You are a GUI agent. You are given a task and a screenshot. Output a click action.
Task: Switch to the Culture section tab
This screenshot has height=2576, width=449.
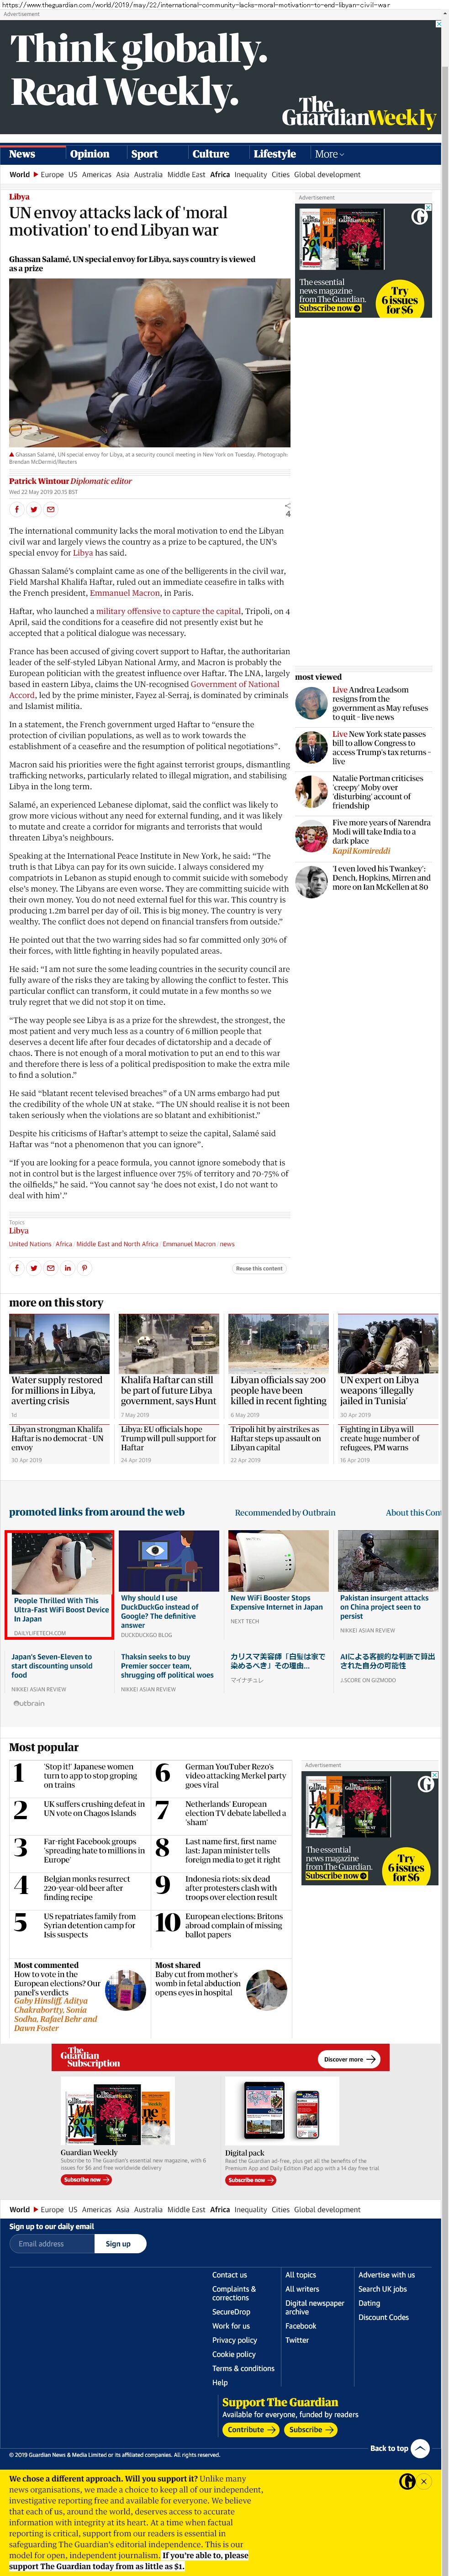[x=210, y=154]
